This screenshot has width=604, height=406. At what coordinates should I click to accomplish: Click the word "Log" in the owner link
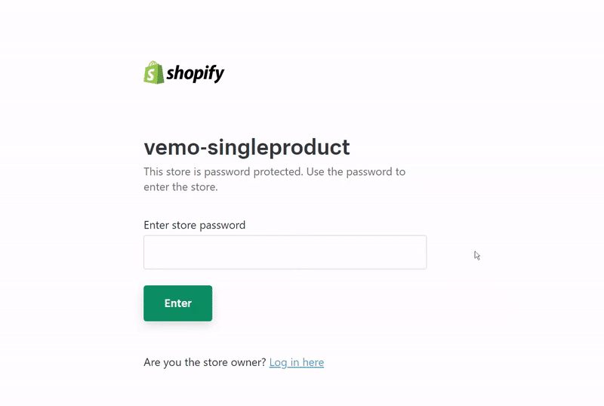tap(278, 362)
